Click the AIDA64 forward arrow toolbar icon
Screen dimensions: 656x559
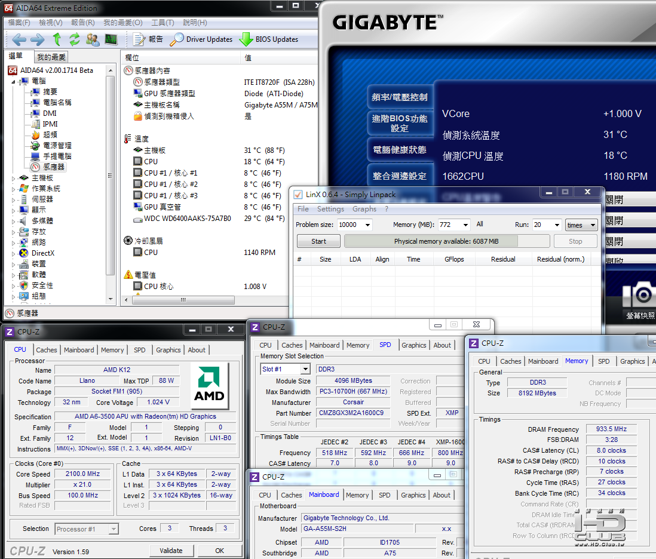tap(37, 40)
